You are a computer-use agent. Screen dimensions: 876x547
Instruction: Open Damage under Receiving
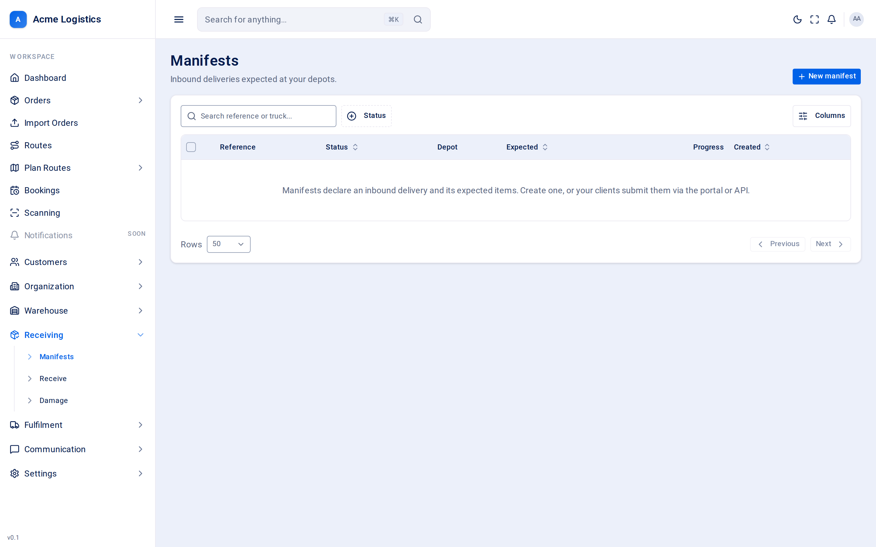click(54, 401)
